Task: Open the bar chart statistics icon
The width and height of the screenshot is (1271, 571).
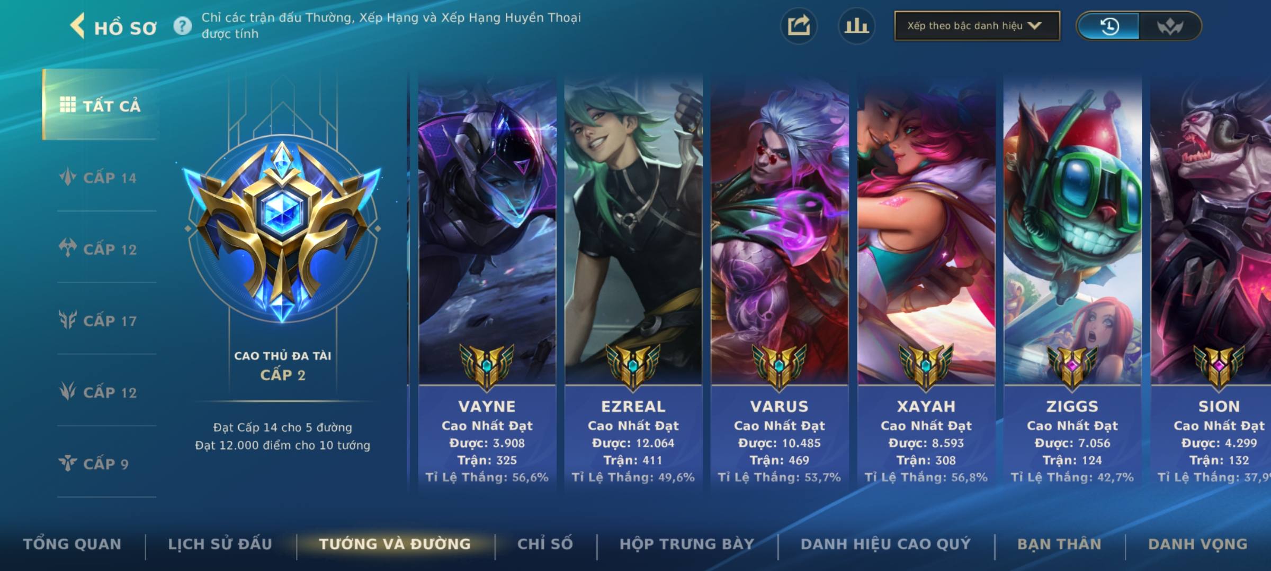Action: [x=856, y=26]
